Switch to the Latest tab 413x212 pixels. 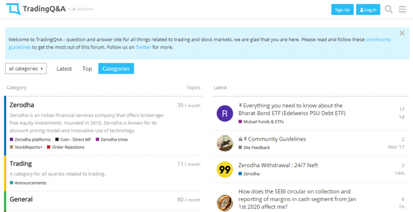click(x=64, y=69)
